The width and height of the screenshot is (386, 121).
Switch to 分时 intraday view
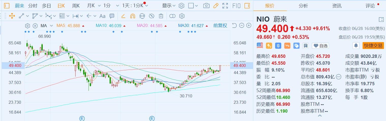click(33, 6)
